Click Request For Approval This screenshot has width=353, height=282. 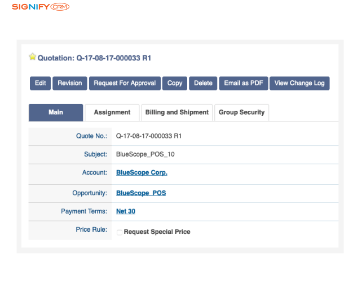coord(125,83)
